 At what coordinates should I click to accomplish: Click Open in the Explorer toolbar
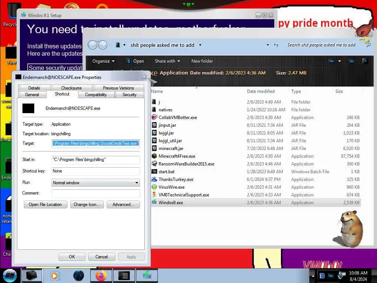tap(135, 61)
